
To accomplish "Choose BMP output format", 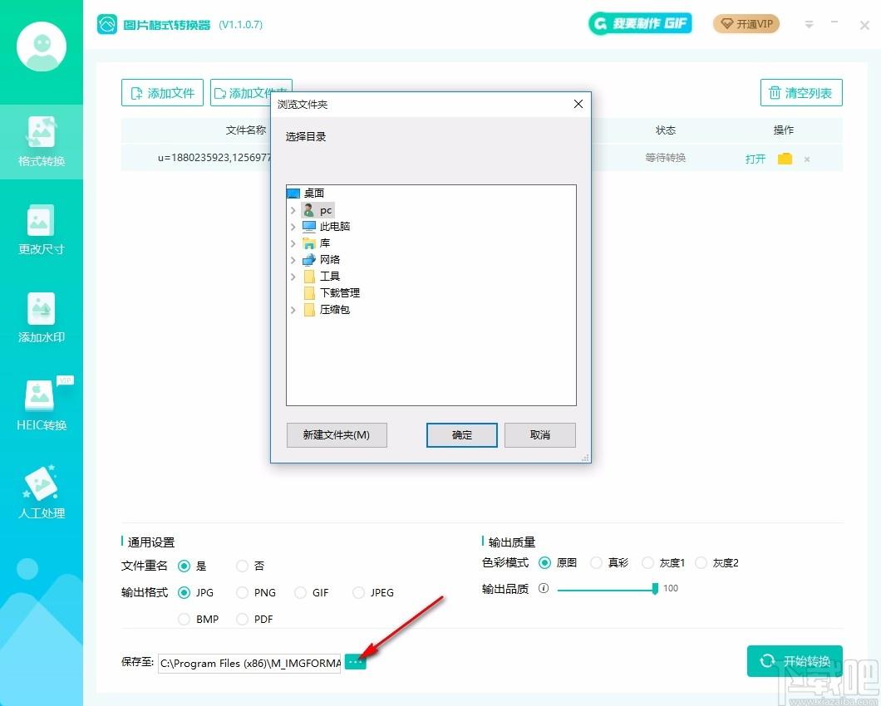I will (184, 619).
